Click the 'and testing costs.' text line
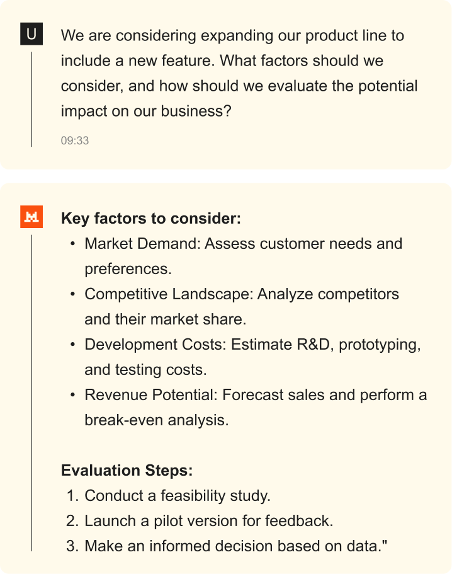The image size is (452, 574). 145,370
